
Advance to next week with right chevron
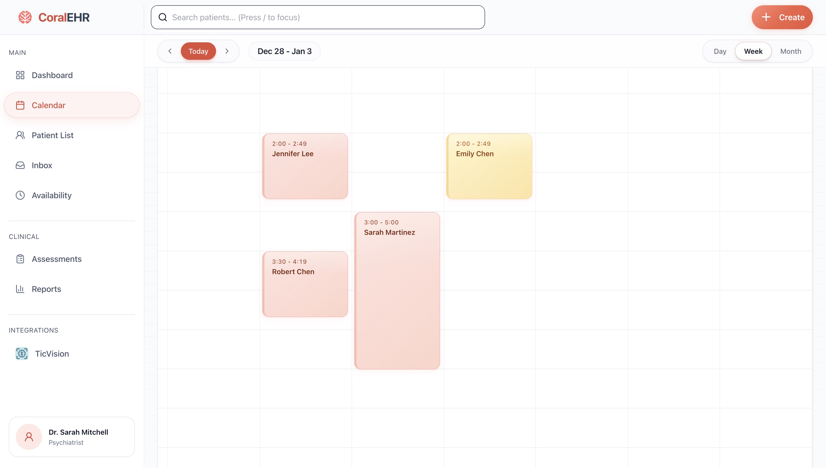coord(227,51)
